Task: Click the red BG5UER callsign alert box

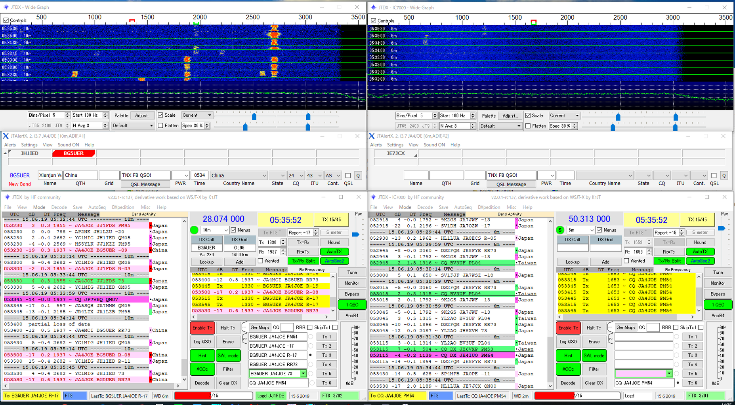Action: click(x=74, y=153)
